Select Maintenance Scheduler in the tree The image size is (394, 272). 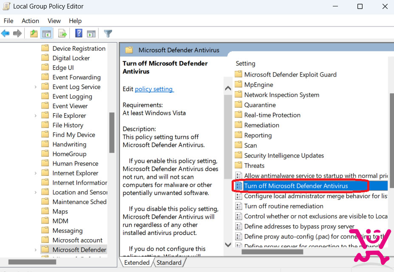tap(79, 202)
